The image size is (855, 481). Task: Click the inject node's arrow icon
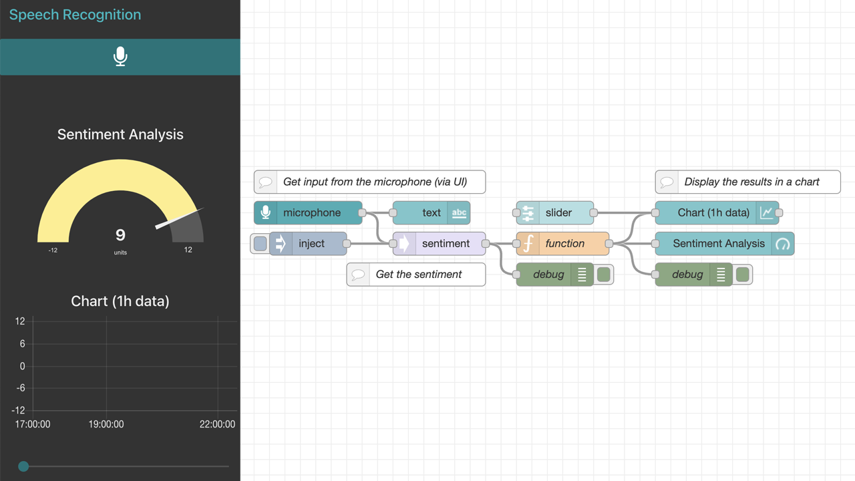(x=281, y=243)
